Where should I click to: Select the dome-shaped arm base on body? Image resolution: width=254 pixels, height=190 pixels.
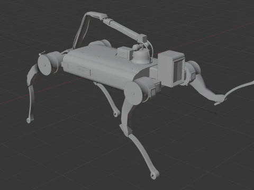click(x=141, y=56)
